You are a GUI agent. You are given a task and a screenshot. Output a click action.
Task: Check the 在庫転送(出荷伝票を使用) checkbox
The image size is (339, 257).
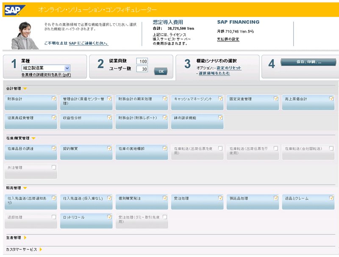(220, 148)
